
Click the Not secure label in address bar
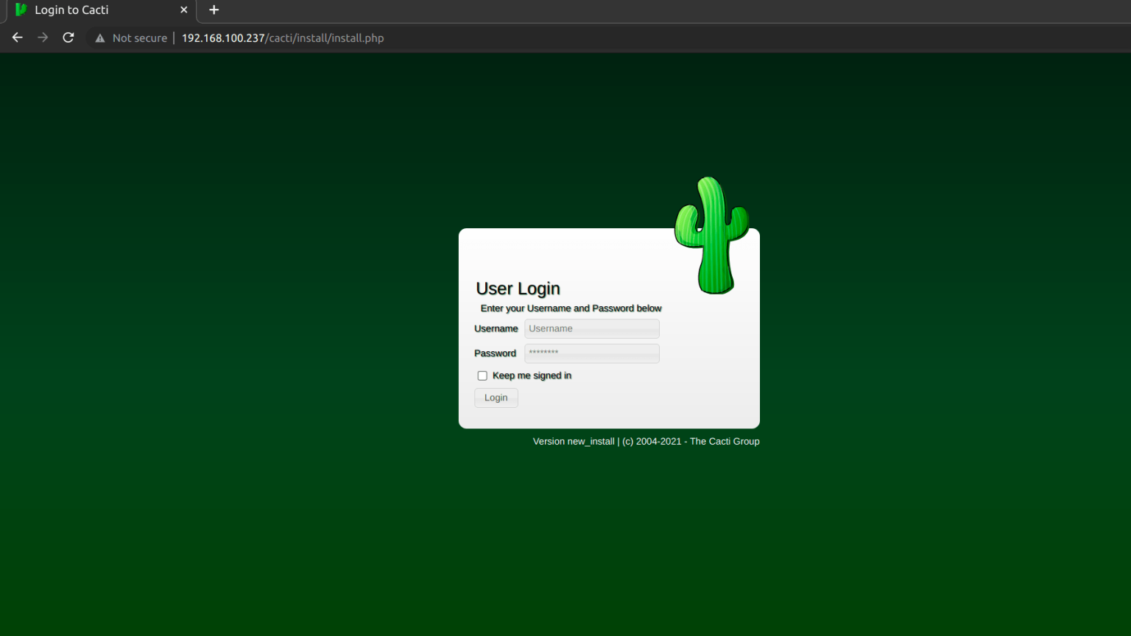tap(139, 38)
